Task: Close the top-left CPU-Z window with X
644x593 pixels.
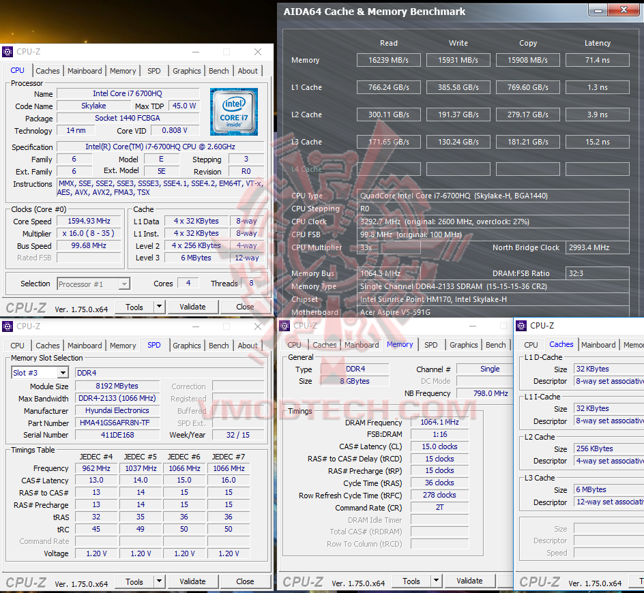Action: (x=258, y=52)
